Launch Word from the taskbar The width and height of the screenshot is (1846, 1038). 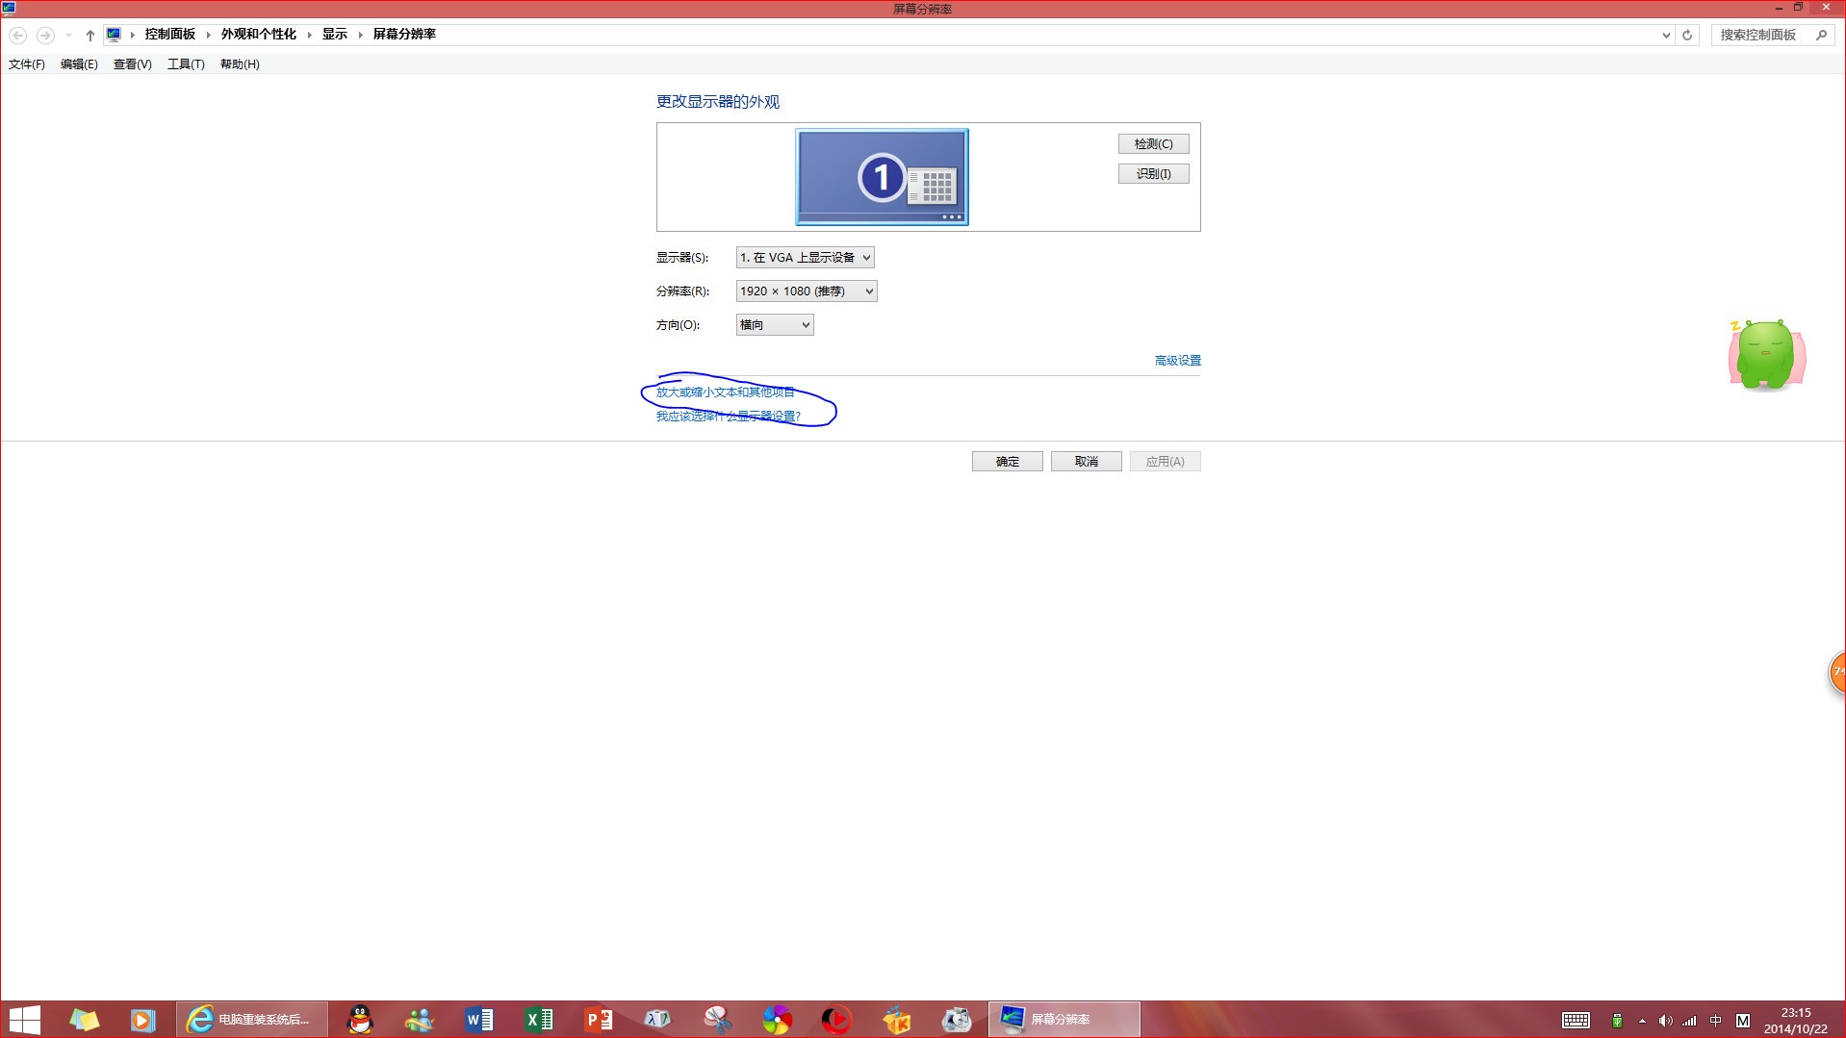coord(479,1020)
